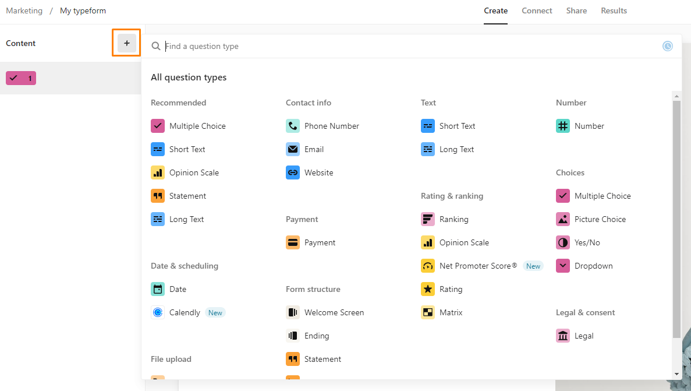Screen dimensions: 691x391
Task: Click the search magnifier icon
Action: pyautogui.click(x=155, y=46)
